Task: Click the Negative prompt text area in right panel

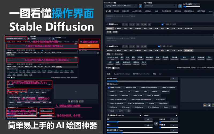Action: [x=160, y=40]
